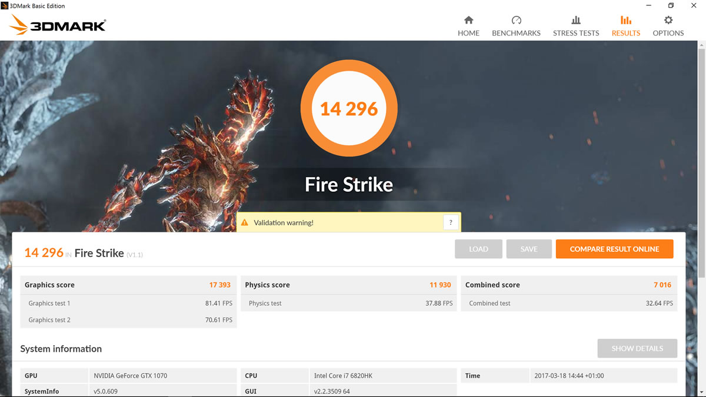Restore the window with the title bar restore button
The image size is (706, 397).
pyautogui.click(x=671, y=5)
